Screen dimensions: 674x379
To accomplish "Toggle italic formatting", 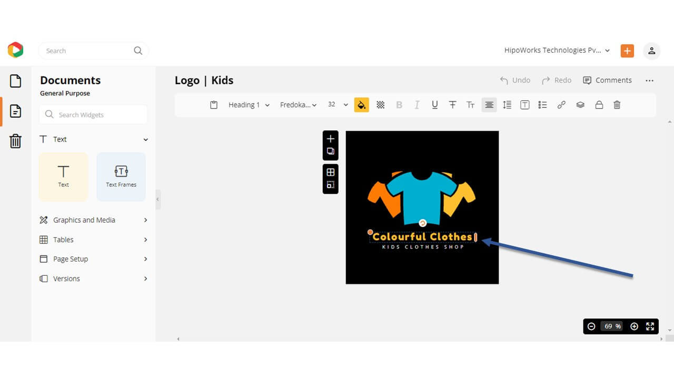I will point(417,105).
